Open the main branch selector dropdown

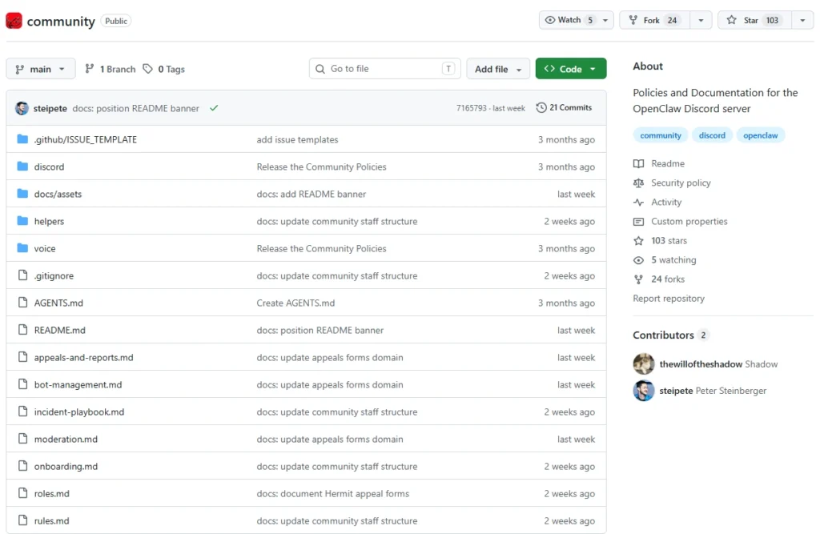(x=41, y=69)
